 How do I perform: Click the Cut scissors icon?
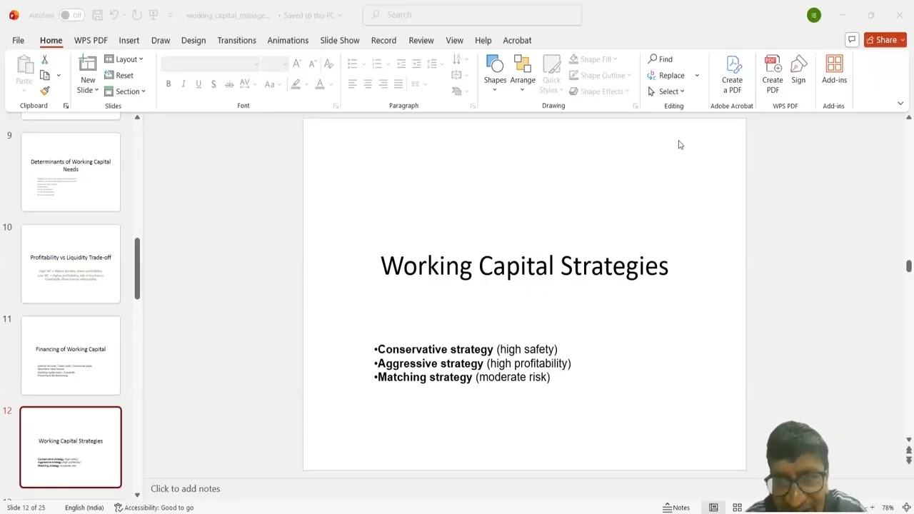point(44,60)
